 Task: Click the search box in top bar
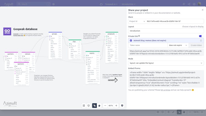pyautogui.click(x=34, y=4)
